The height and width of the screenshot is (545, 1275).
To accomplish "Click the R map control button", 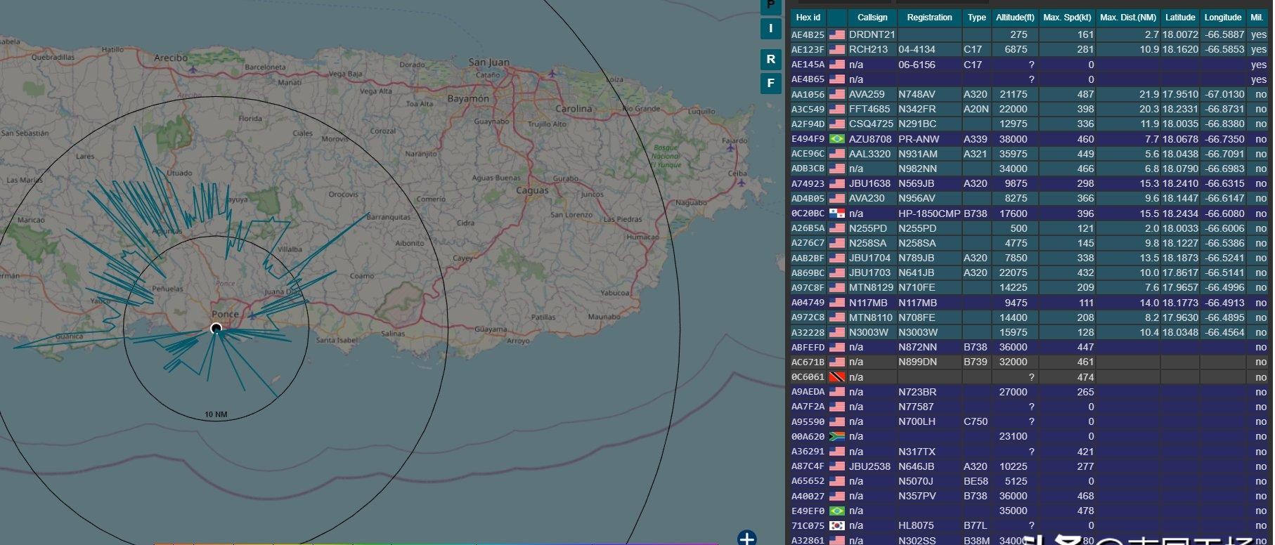I will (x=770, y=60).
